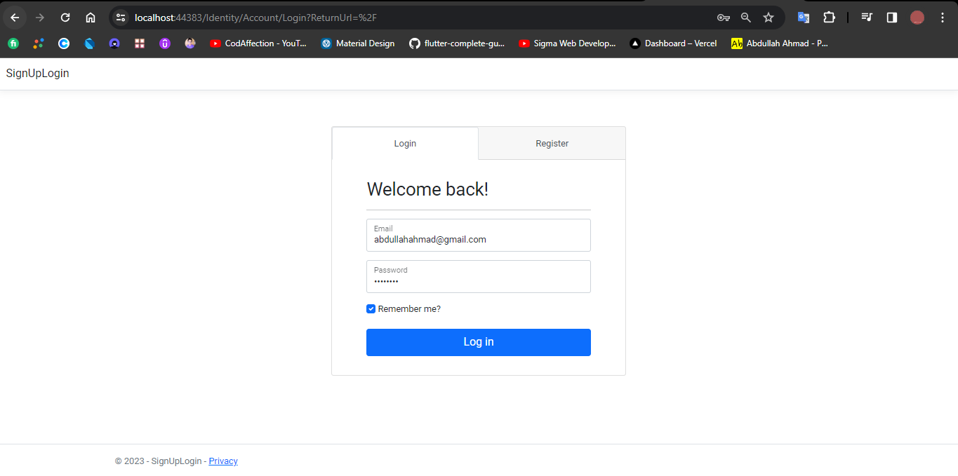Screen dimensions: 958x476
Task: Open the media controls icon
Action: pos(867,18)
